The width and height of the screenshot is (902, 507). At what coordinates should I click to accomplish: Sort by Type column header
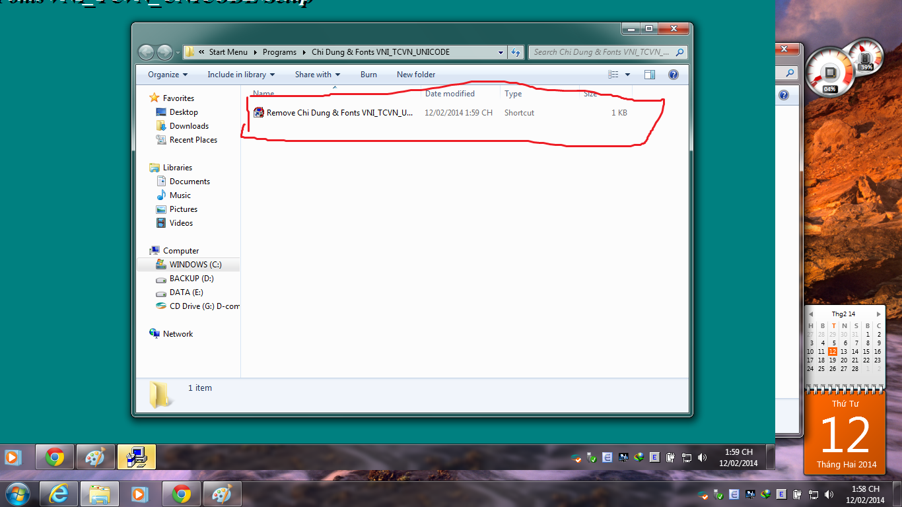click(x=513, y=94)
